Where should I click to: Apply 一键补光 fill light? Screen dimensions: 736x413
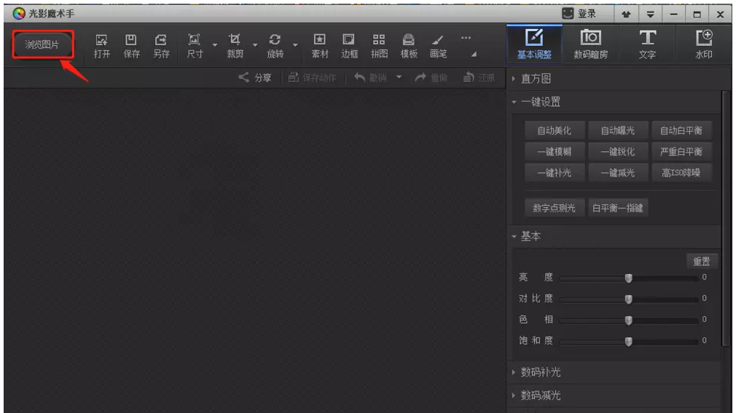coord(555,173)
